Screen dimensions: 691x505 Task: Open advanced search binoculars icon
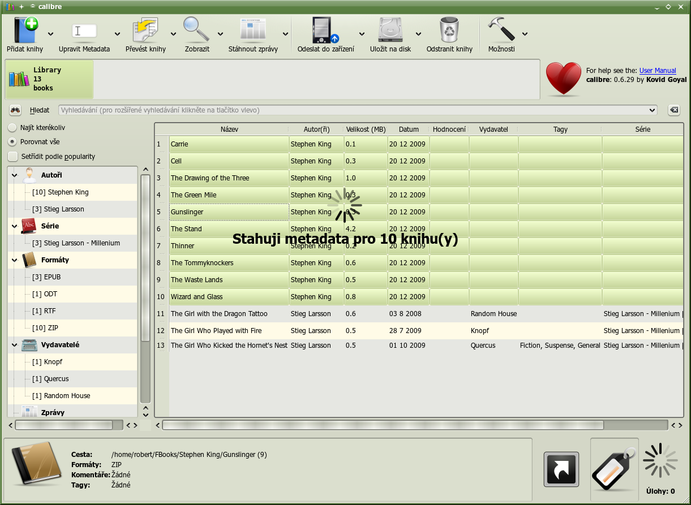pos(15,110)
